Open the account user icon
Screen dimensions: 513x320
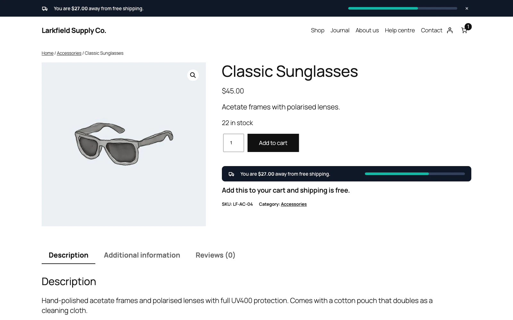(450, 30)
